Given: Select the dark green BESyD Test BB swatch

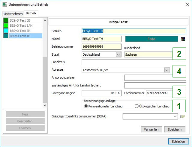Looking at the screenshot, I should [6, 20].
